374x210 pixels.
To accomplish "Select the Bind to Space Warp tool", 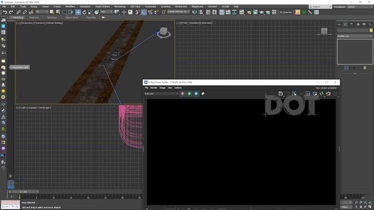I will (x=31, y=12).
